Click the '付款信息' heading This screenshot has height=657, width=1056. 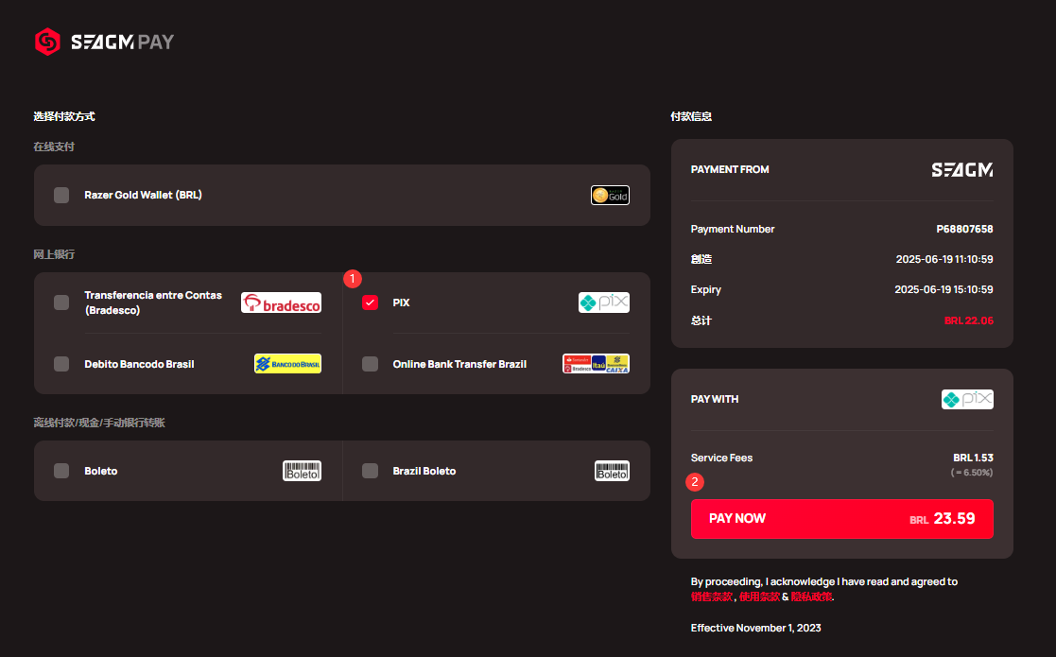[x=691, y=116]
